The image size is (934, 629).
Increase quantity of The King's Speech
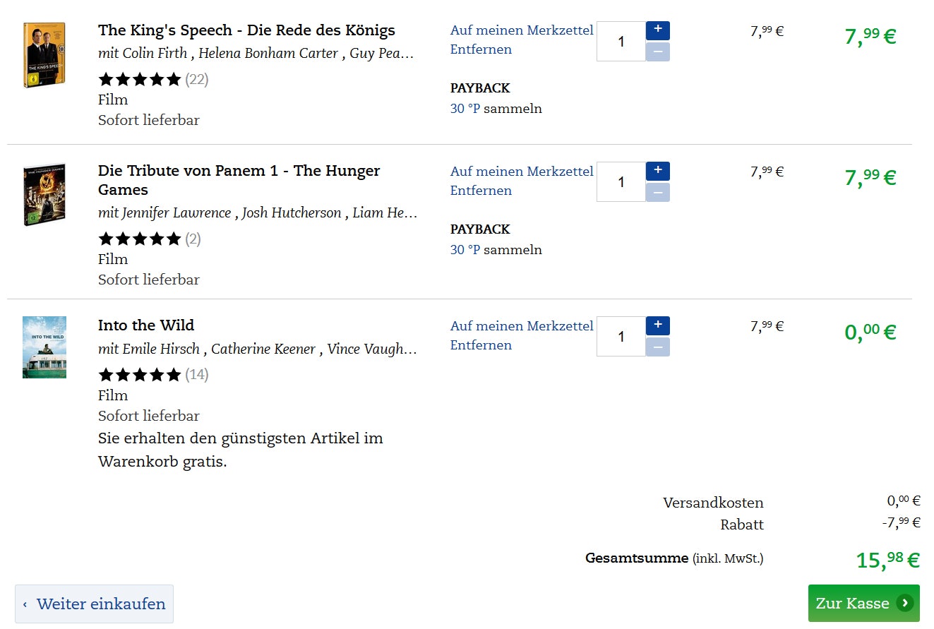[657, 30]
